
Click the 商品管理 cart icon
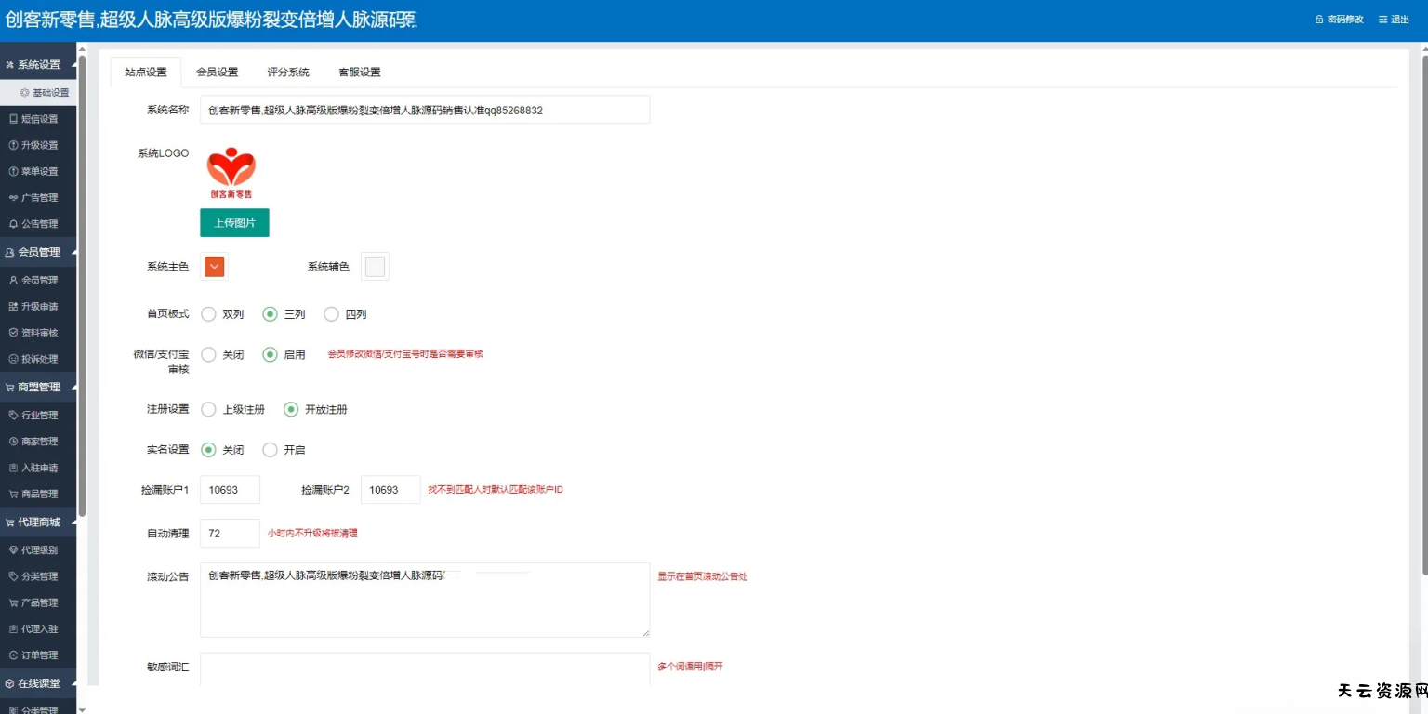[13, 495]
